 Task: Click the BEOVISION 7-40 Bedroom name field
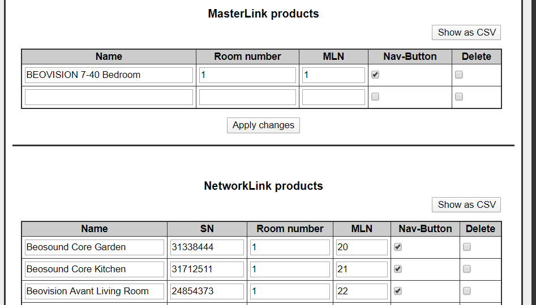[x=109, y=75]
